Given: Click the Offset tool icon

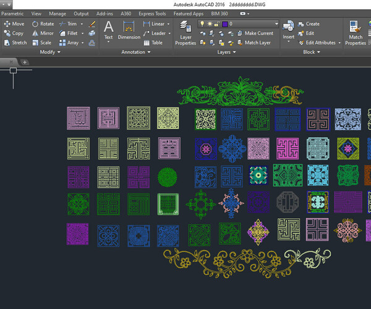Looking at the screenshot, I should click(x=92, y=43).
